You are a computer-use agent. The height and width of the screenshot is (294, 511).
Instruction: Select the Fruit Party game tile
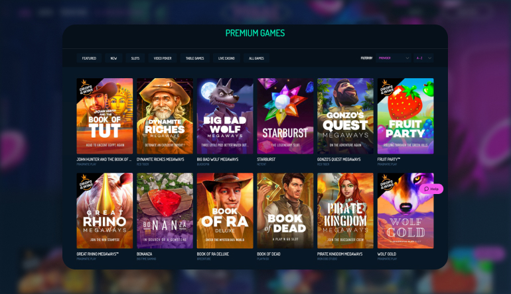[x=405, y=116]
